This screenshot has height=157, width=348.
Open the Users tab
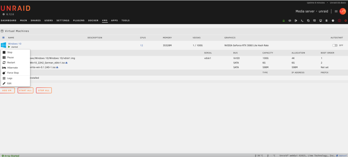pyautogui.click(x=49, y=21)
